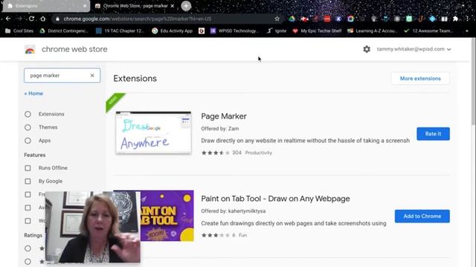Open Paint on Tab Tool title link
The width and height of the screenshot is (476, 267).
coord(275,199)
